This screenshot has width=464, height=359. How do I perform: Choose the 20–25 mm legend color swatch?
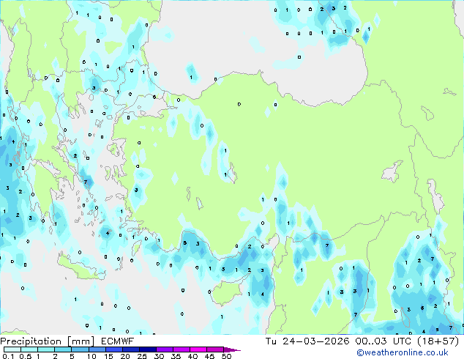(x=131, y=349)
